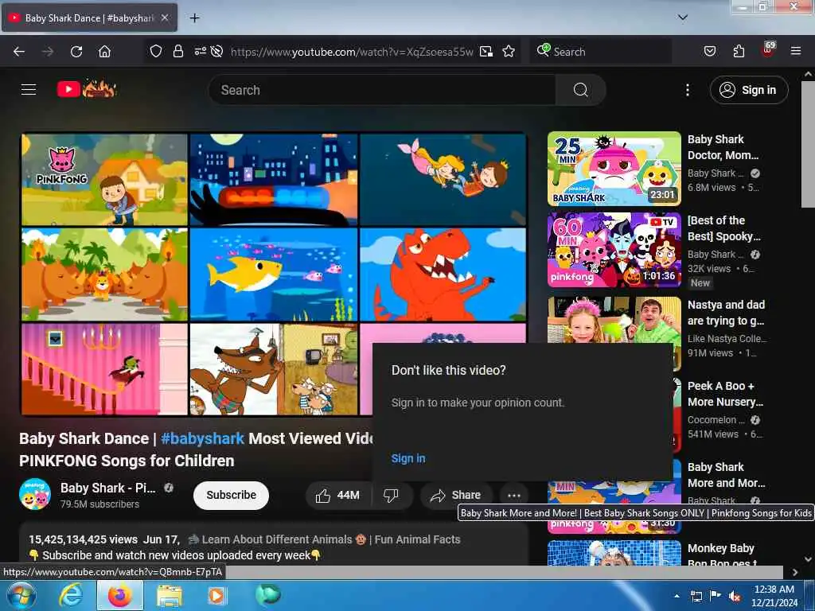
Task: Open the Nastya and dad video thumbnail
Action: tap(614, 320)
